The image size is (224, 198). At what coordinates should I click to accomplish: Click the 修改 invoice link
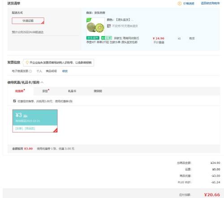coord(65,71)
